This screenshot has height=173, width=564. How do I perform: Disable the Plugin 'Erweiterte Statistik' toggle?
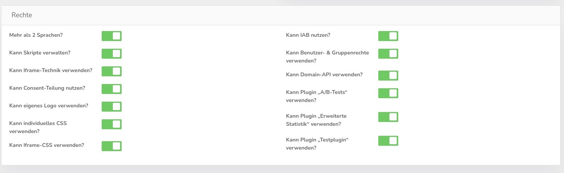coord(388,117)
